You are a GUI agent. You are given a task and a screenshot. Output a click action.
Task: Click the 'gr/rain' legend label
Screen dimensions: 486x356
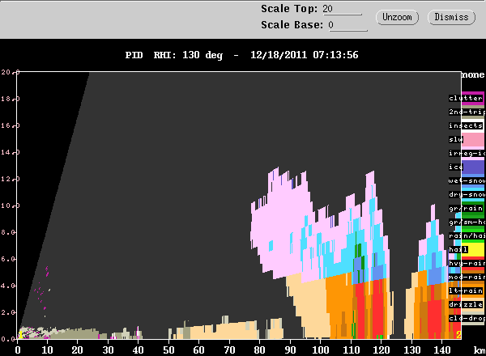[x=466, y=208]
